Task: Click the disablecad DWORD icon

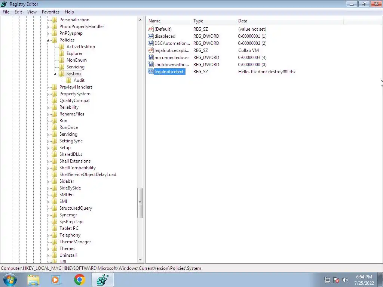Action: pos(151,36)
